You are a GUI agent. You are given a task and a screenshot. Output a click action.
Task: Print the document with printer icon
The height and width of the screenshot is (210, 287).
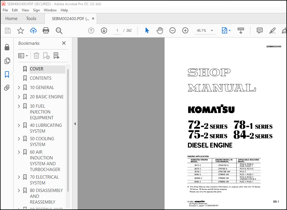[46, 31]
